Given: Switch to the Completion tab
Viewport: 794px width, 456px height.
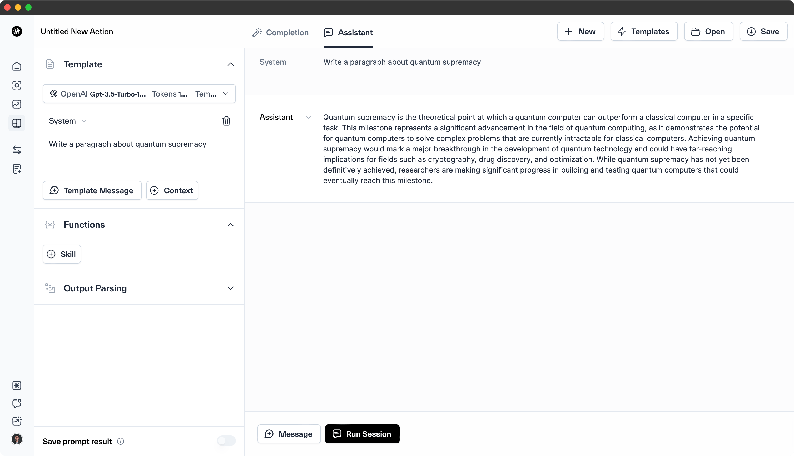Looking at the screenshot, I should [x=281, y=32].
